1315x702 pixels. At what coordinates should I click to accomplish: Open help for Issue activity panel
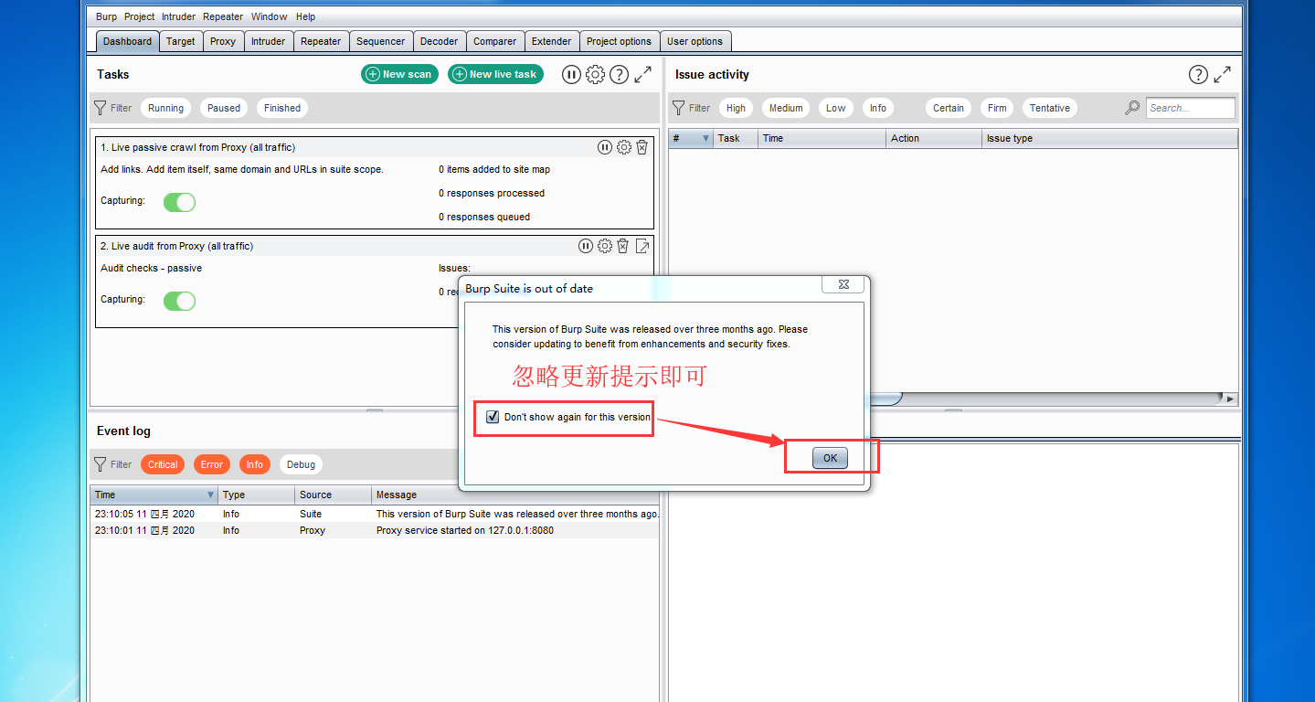click(x=1198, y=75)
